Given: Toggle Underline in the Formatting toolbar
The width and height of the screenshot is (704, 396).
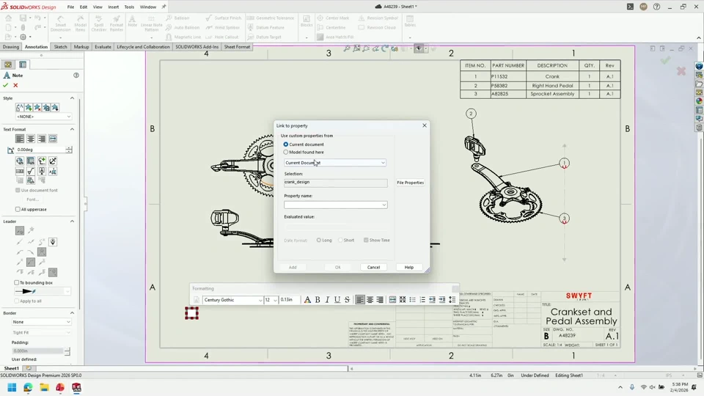Looking at the screenshot, I should (x=337, y=300).
